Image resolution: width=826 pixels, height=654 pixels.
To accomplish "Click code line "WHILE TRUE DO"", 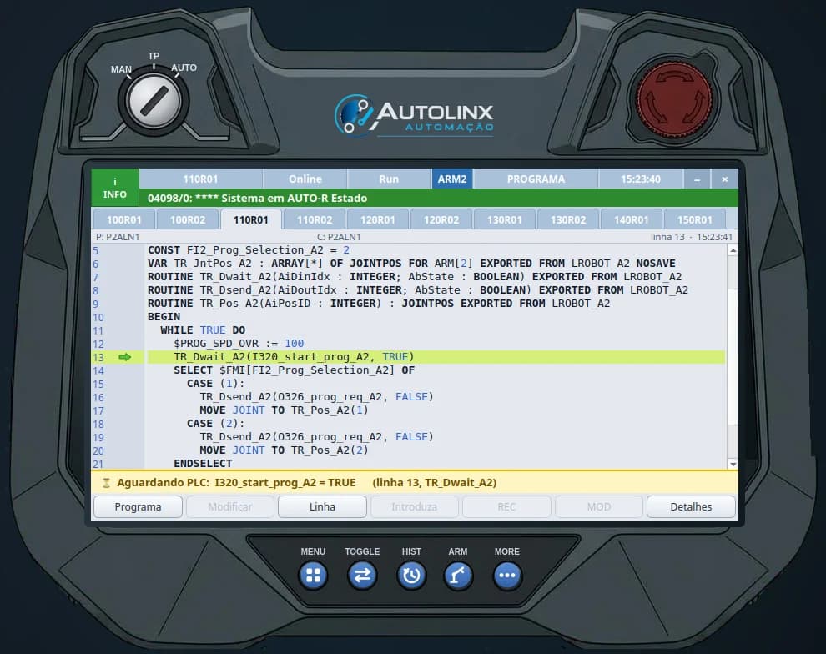I will pos(203,330).
